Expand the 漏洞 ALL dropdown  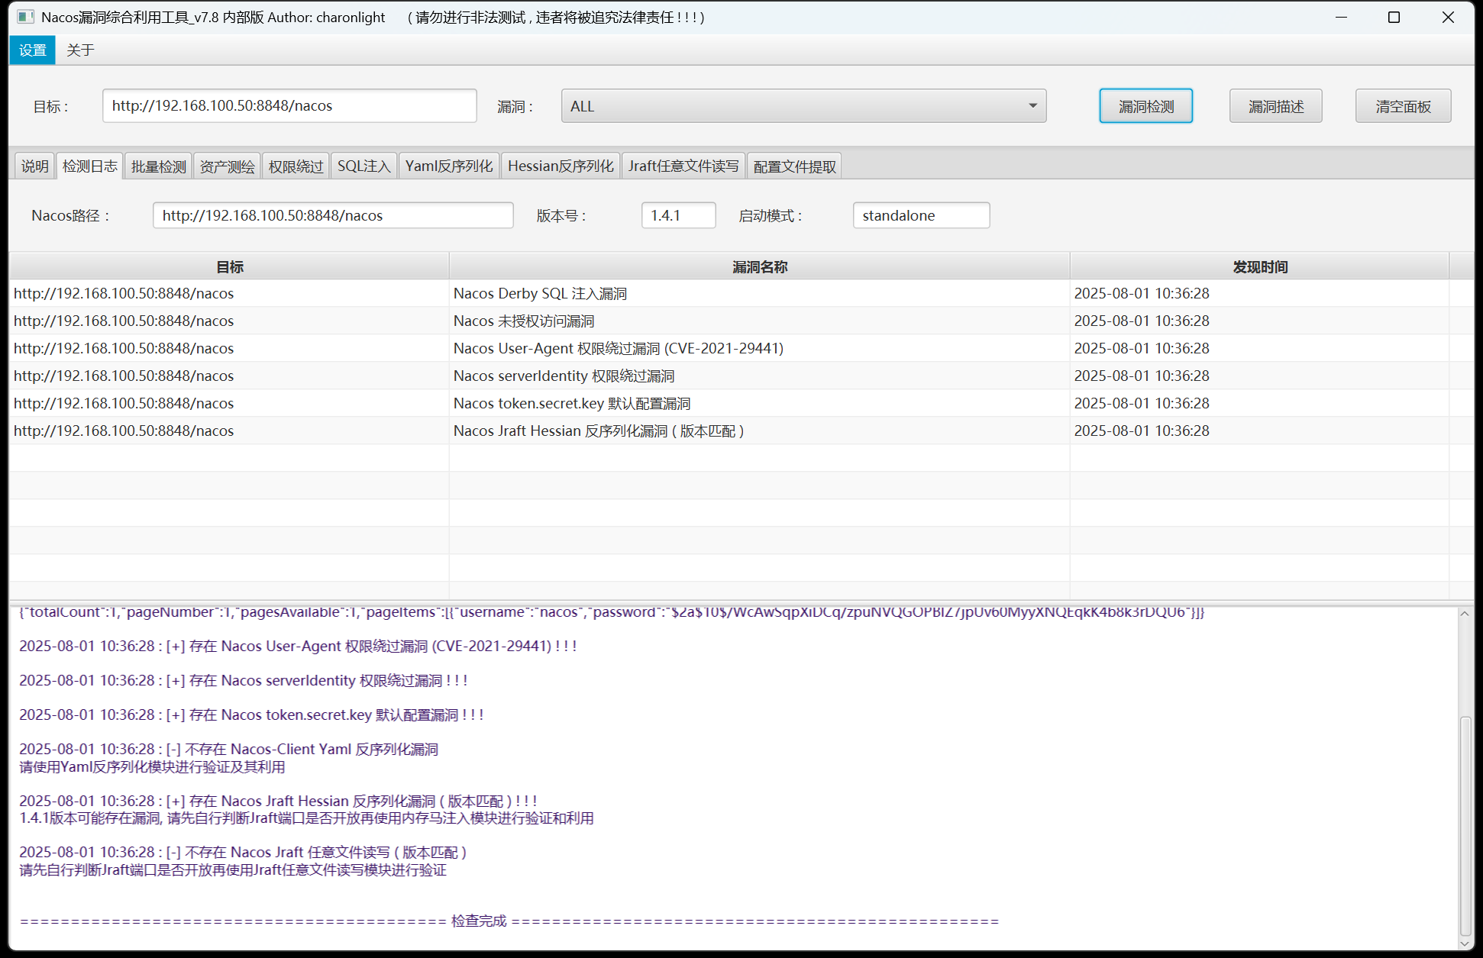coord(803,106)
